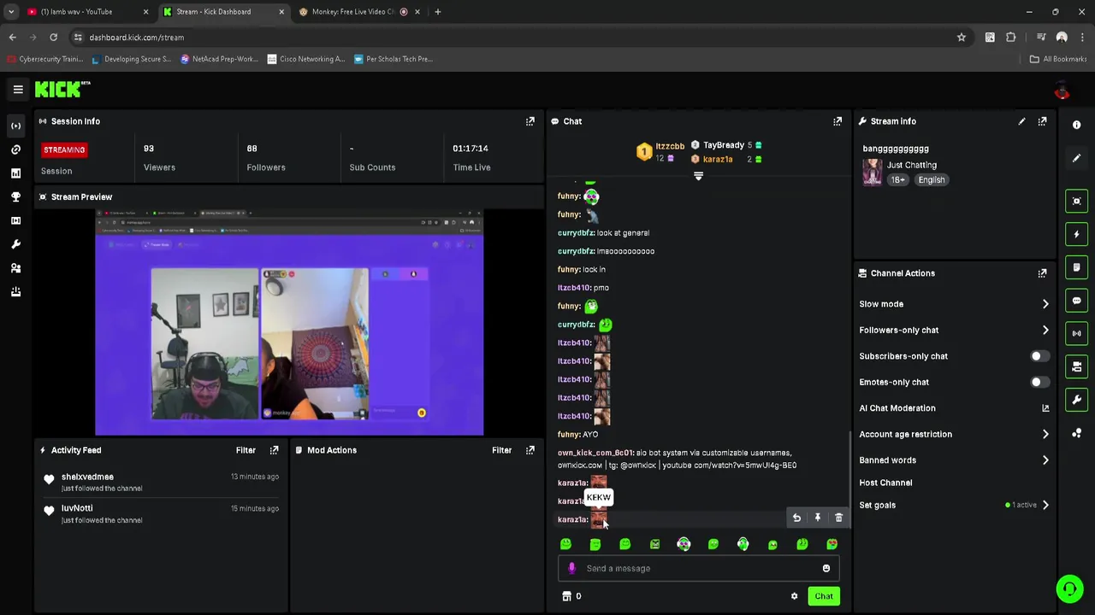1095x615 pixels.
Task: Pop out the Chat panel
Action: coord(838,121)
